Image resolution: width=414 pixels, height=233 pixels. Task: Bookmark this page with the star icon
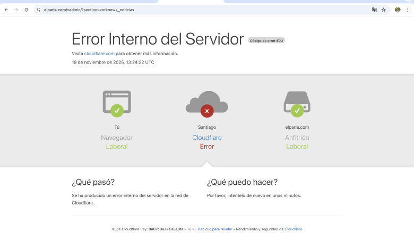pyautogui.click(x=384, y=10)
